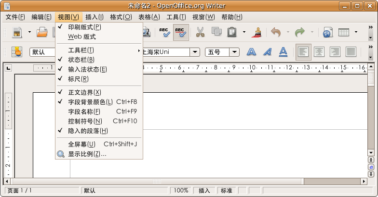Open 格式(O) menu

[121, 17]
